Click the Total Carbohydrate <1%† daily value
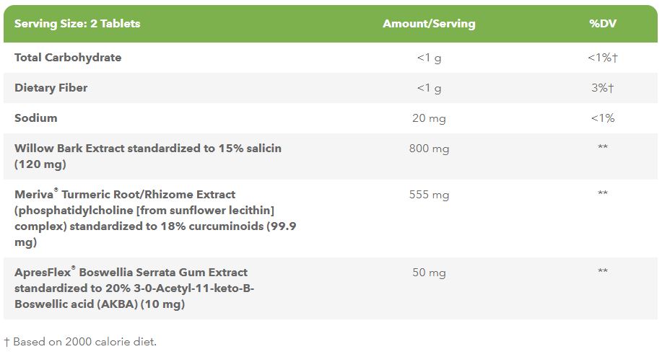The width and height of the screenshot is (662, 362). click(x=603, y=58)
